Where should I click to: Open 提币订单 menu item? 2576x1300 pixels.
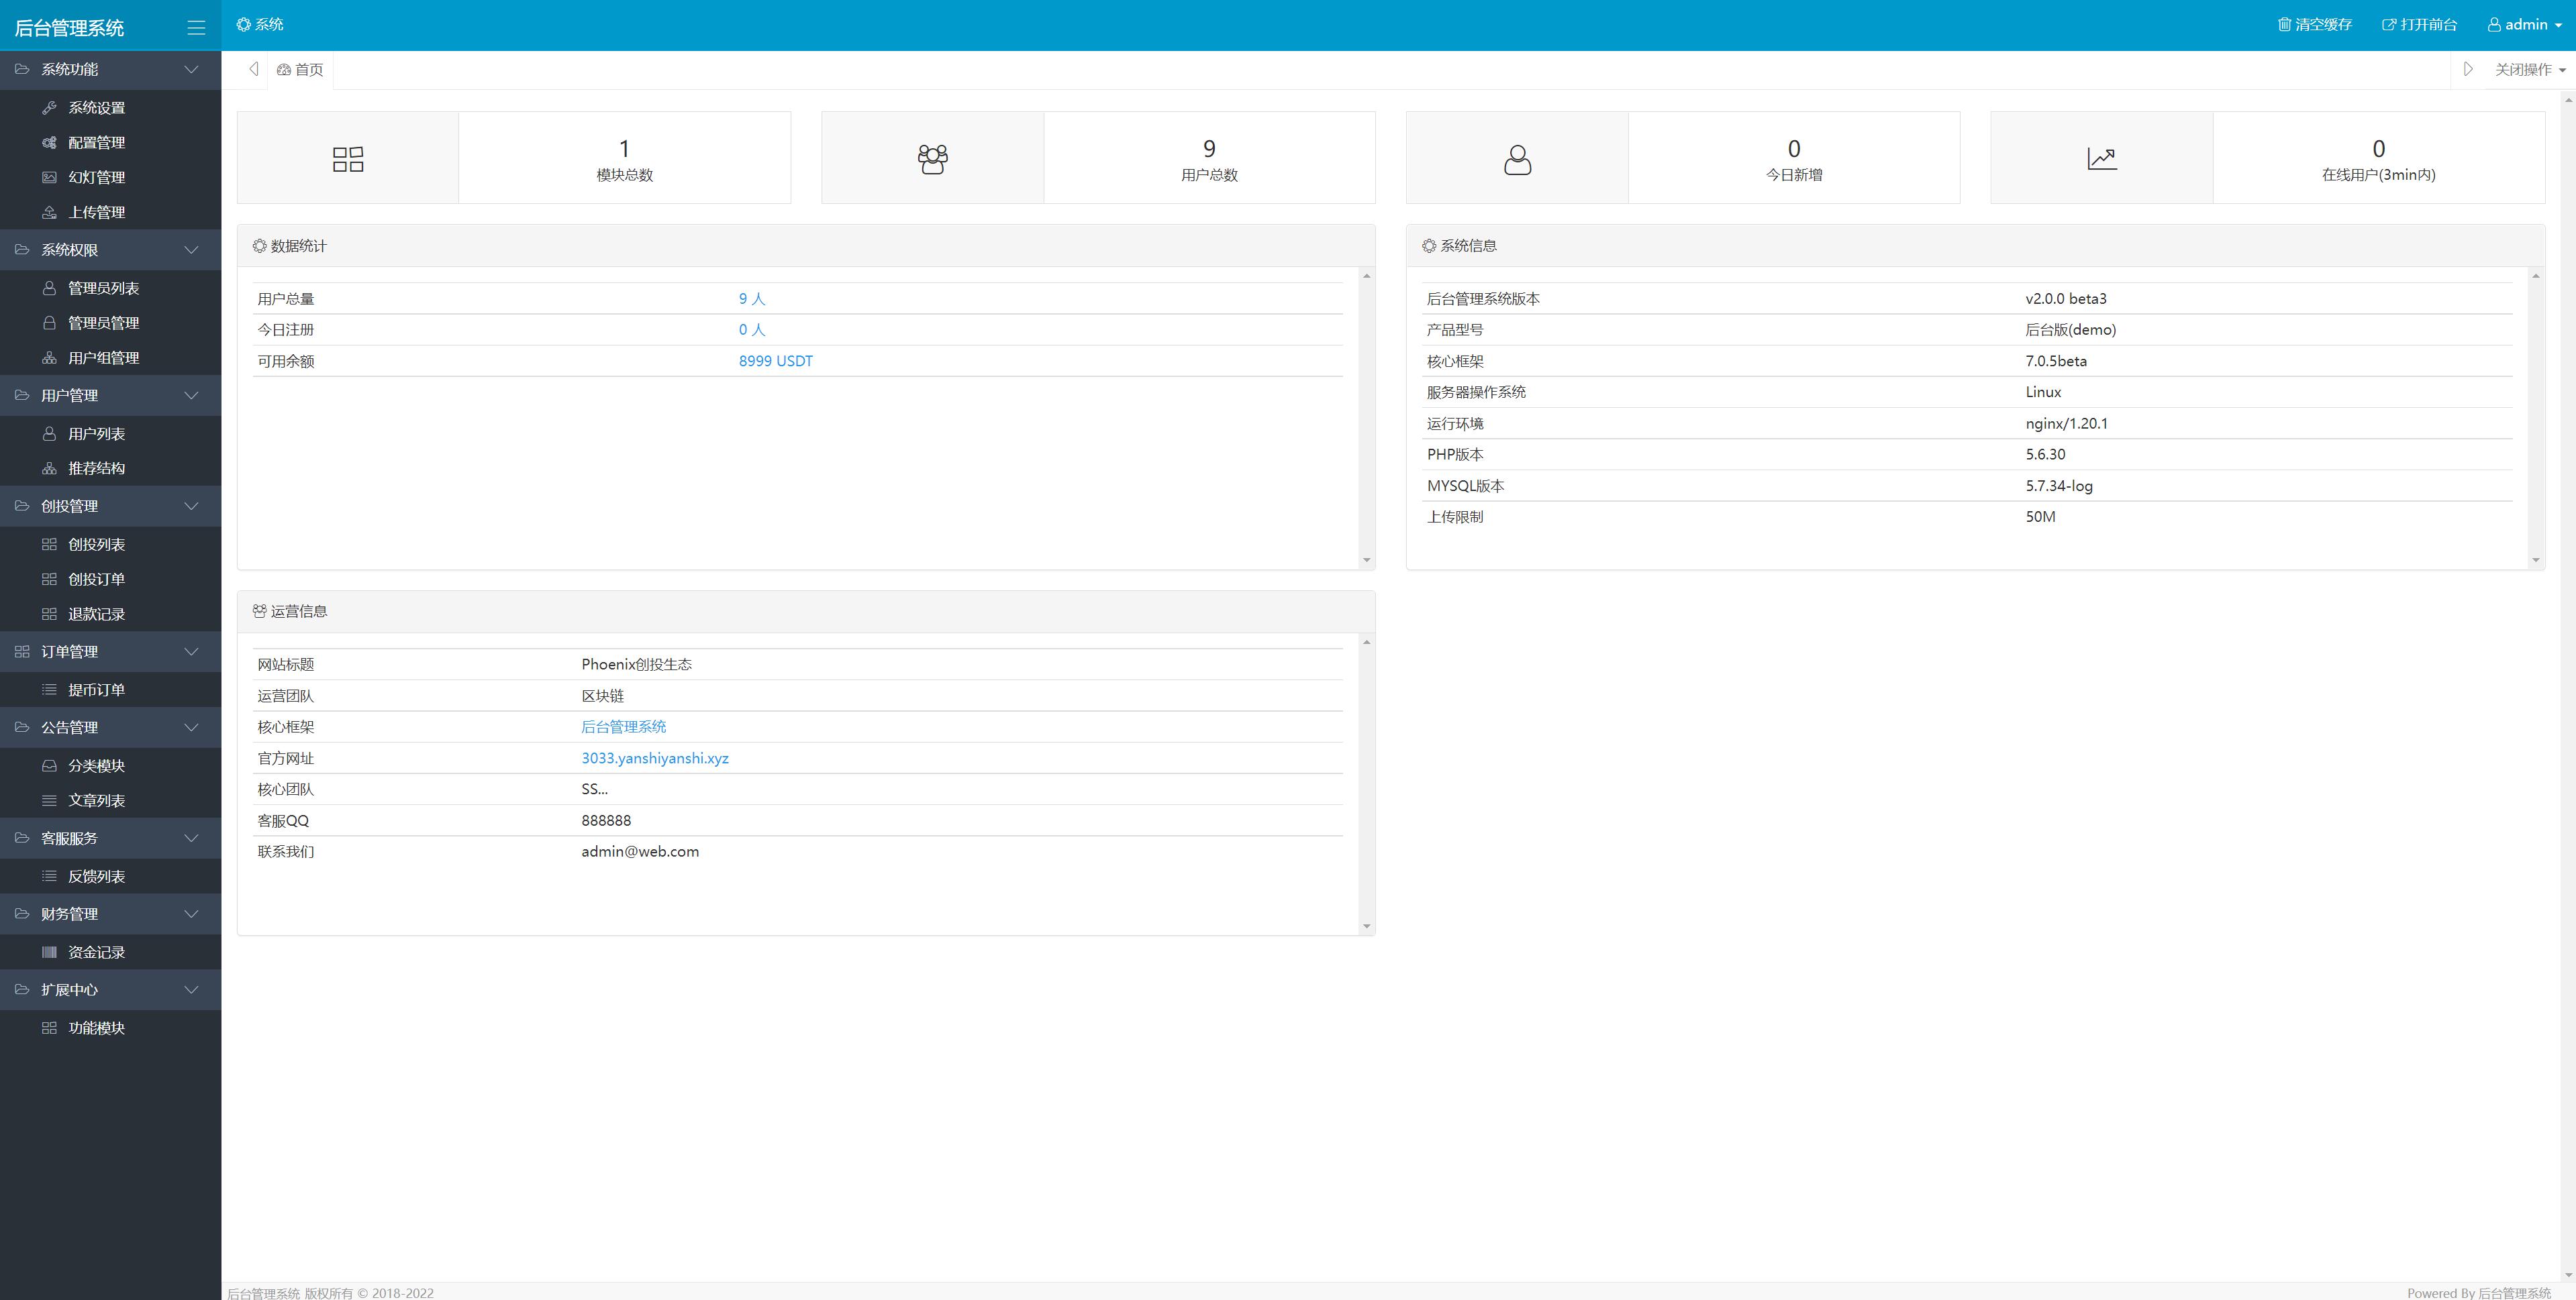coord(96,690)
